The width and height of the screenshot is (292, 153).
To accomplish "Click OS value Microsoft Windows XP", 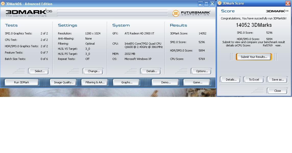I will click(x=138, y=59).
